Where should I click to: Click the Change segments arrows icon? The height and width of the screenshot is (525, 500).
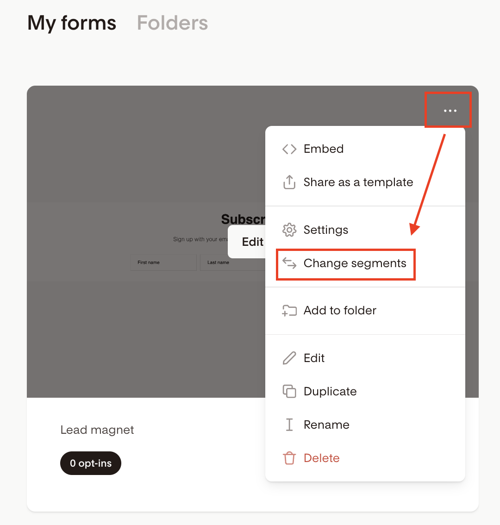pyautogui.click(x=289, y=263)
